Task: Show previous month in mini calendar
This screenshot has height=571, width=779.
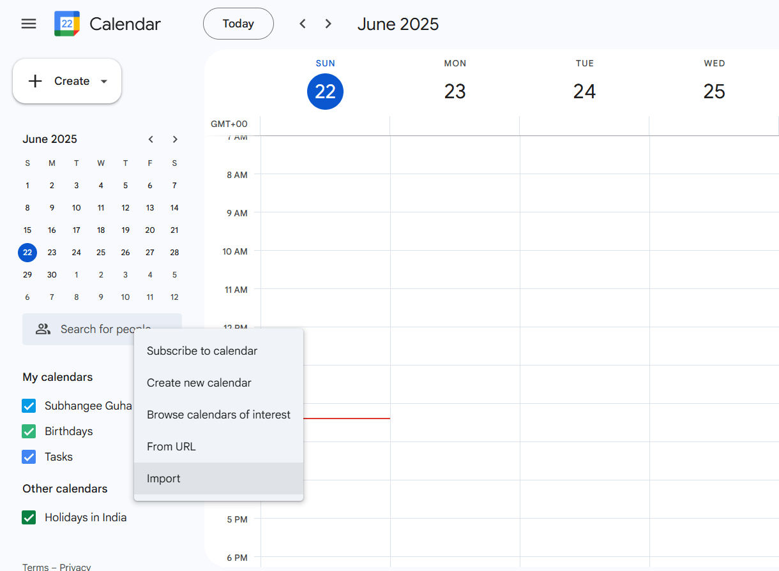Action: coord(151,139)
